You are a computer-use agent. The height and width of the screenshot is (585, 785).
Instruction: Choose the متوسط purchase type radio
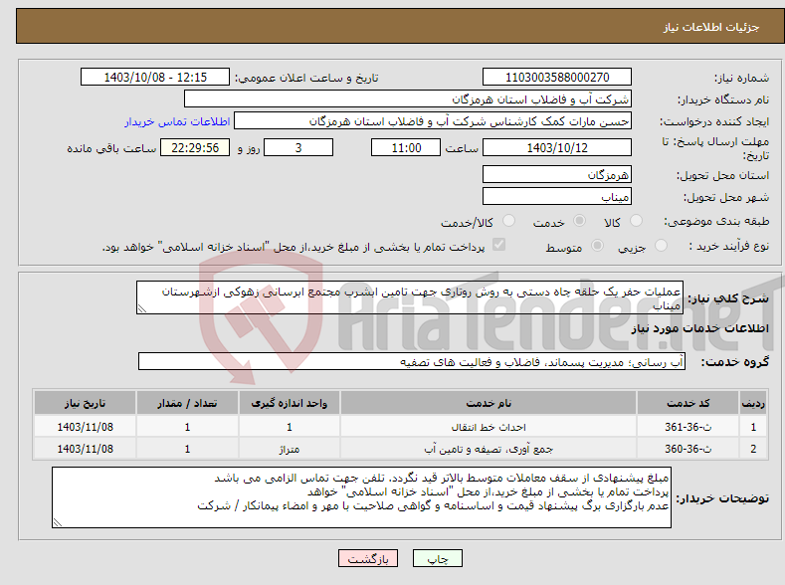pos(597,245)
